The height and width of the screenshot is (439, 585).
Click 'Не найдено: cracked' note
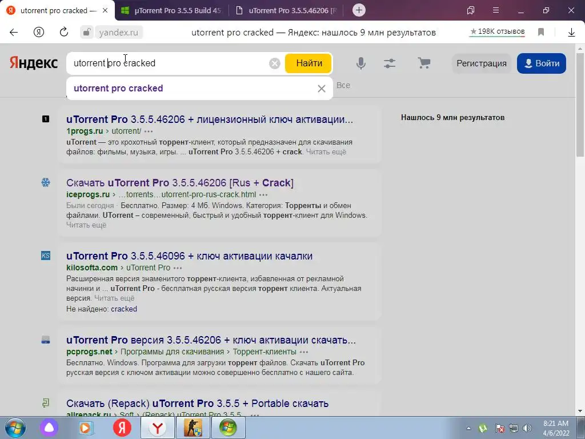pos(102,309)
